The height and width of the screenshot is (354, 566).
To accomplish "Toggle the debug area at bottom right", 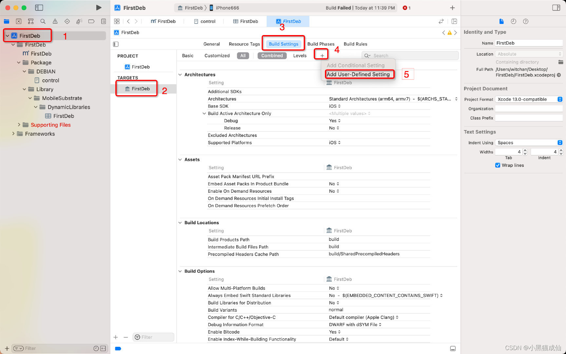I will coord(453,348).
